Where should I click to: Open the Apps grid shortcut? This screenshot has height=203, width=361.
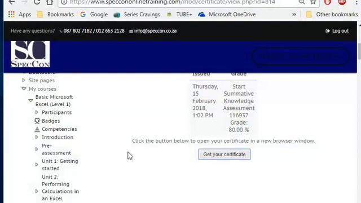pyautogui.click(x=20, y=15)
